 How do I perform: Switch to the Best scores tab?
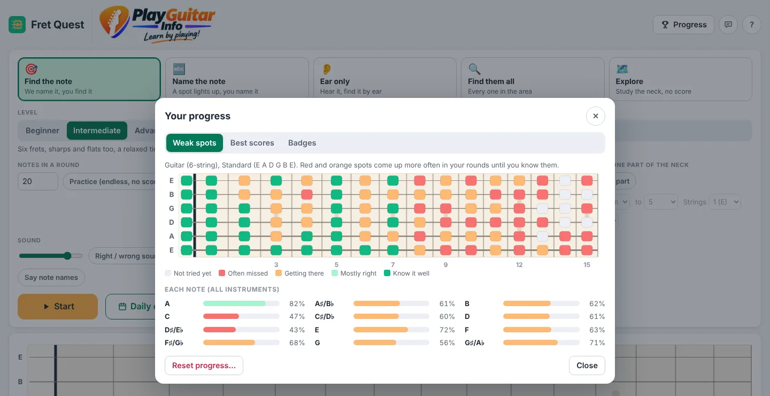pos(252,143)
